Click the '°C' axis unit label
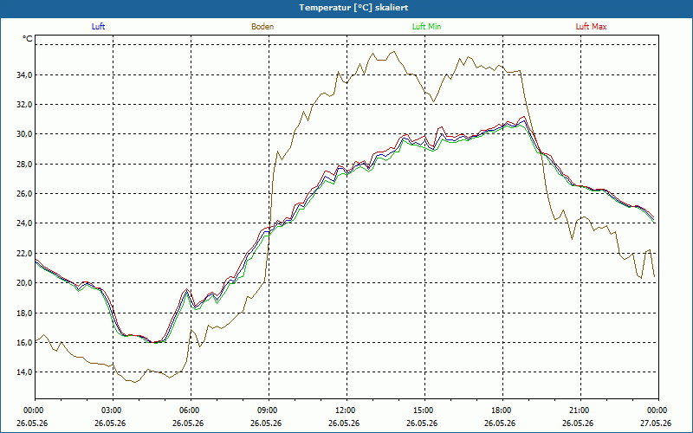 28,39
